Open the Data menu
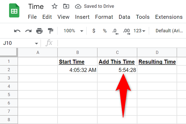Image resolution: width=186 pixels, height=124 pixels. pos(124,17)
